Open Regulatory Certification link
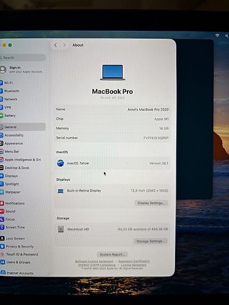 134,261
